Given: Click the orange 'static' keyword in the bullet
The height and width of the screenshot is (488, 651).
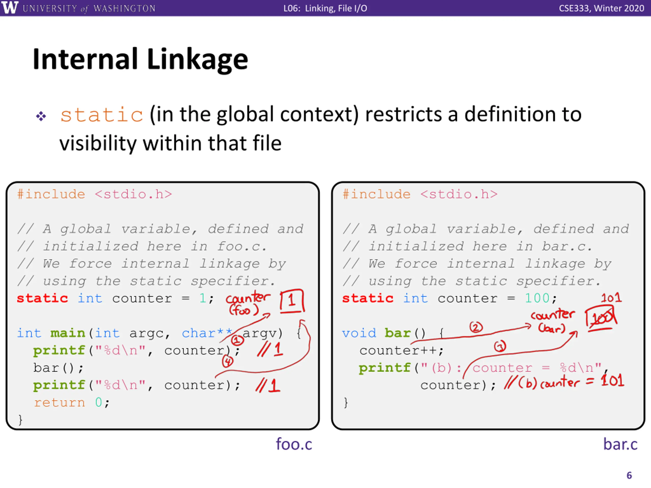Looking at the screenshot, I should tap(101, 114).
